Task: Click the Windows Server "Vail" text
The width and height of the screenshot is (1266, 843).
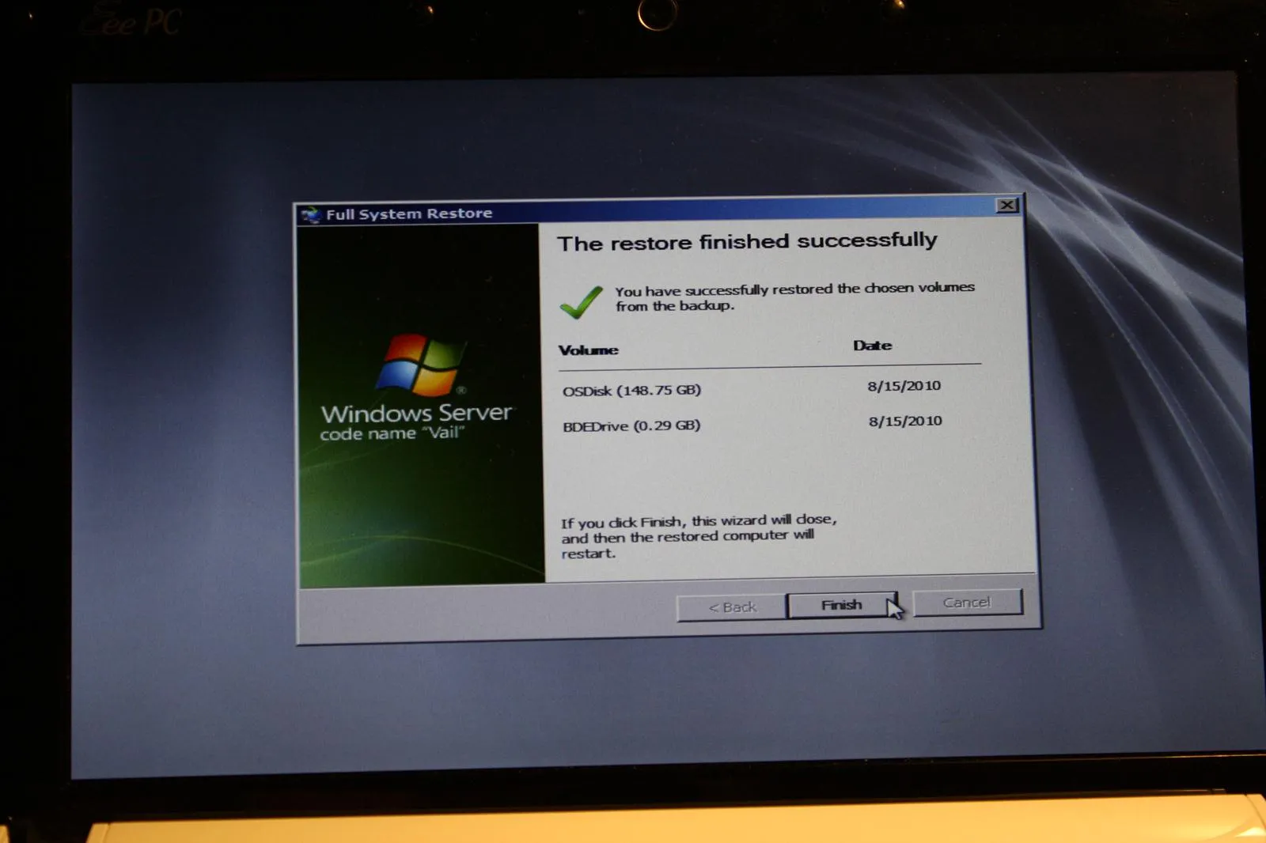Action: pos(416,422)
